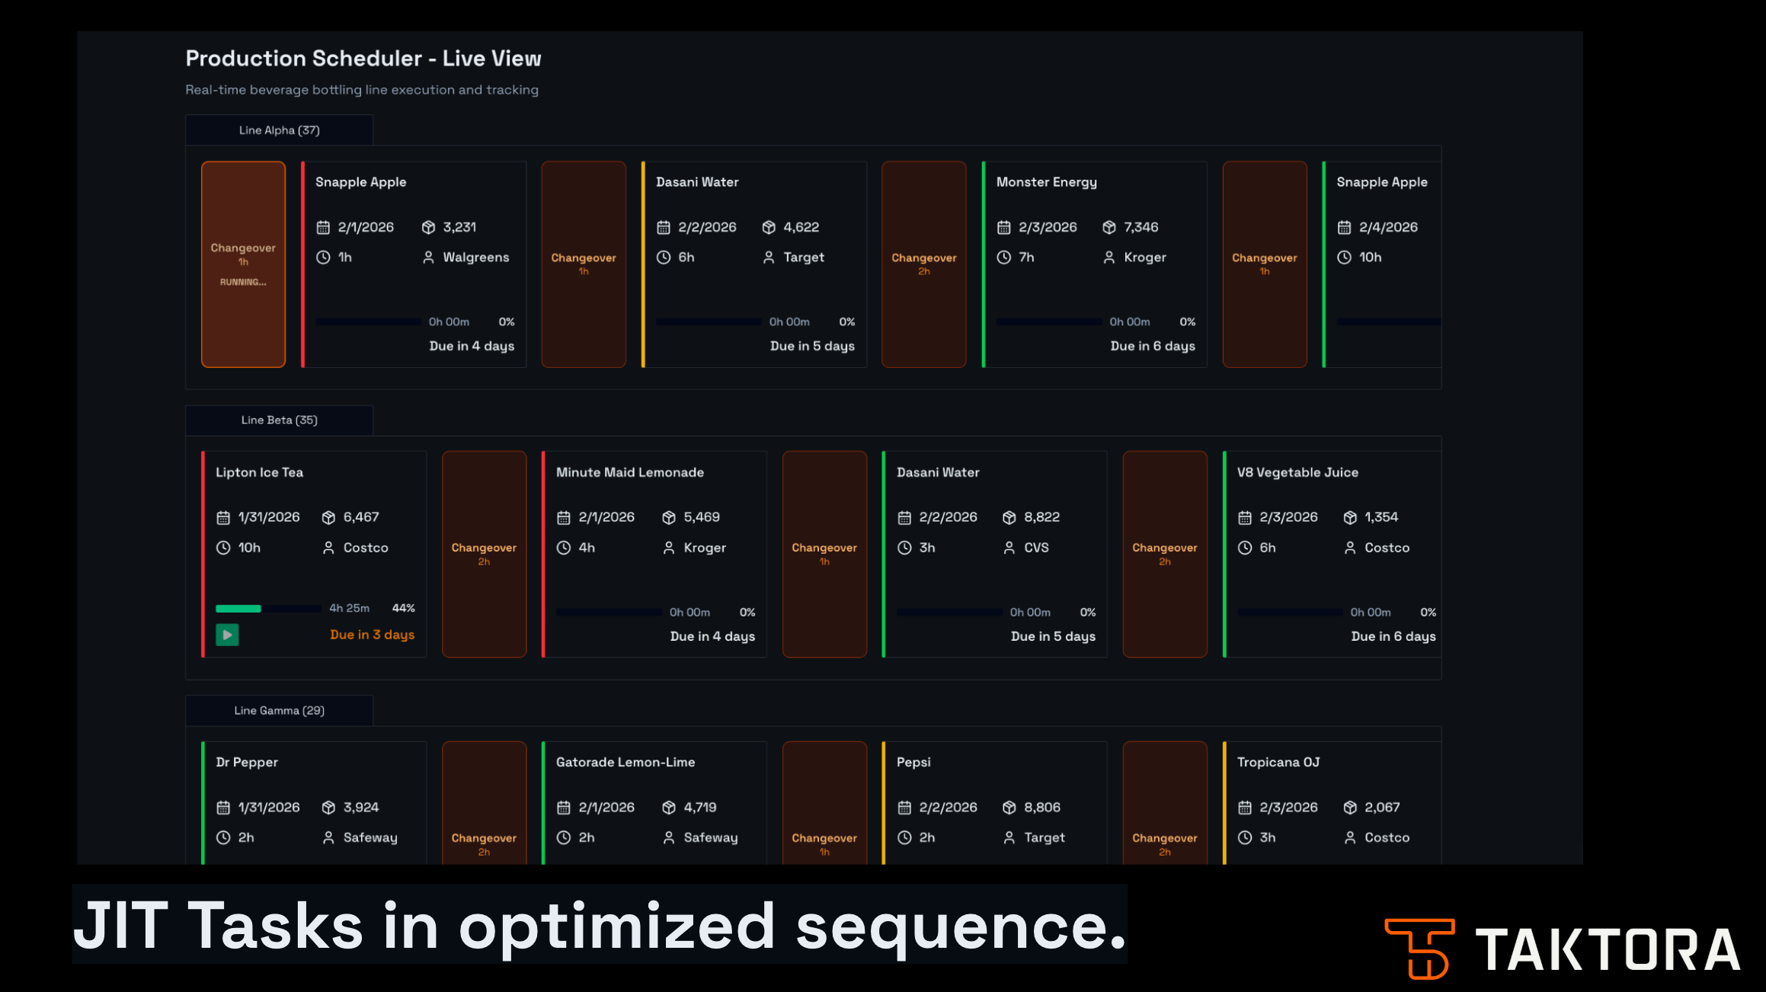1766x992 pixels.
Task: Collapse the Line Alpha section header
Action: pyautogui.click(x=279, y=130)
